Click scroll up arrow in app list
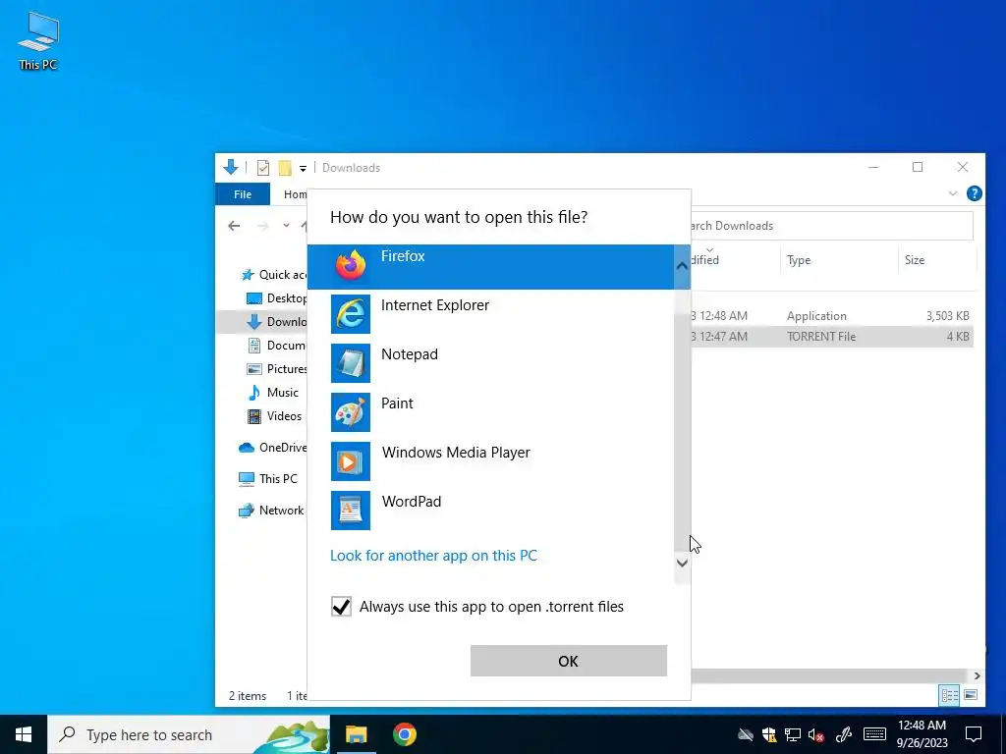This screenshot has height=754, width=1006. tap(682, 265)
